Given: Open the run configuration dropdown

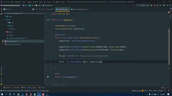Looking at the screenshot, I should pos(143,5).
